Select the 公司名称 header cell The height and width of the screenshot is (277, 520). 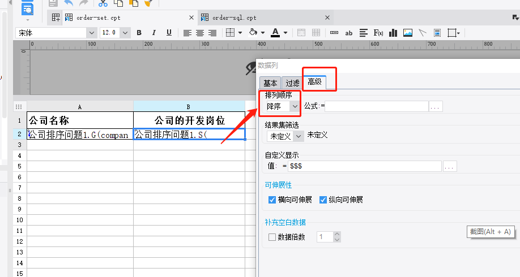(x=80, y=120)
